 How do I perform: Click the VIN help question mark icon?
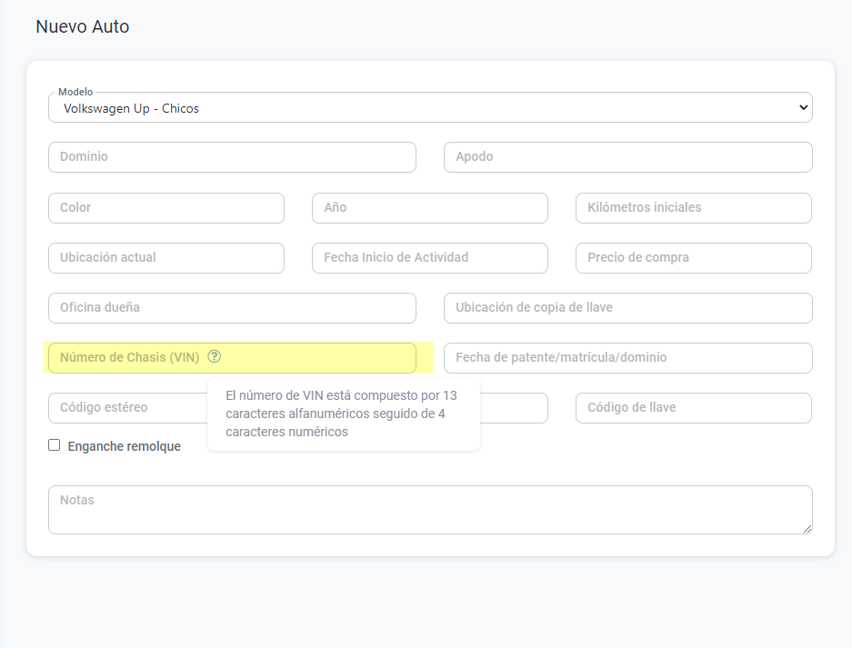click(x=215, y=357)
